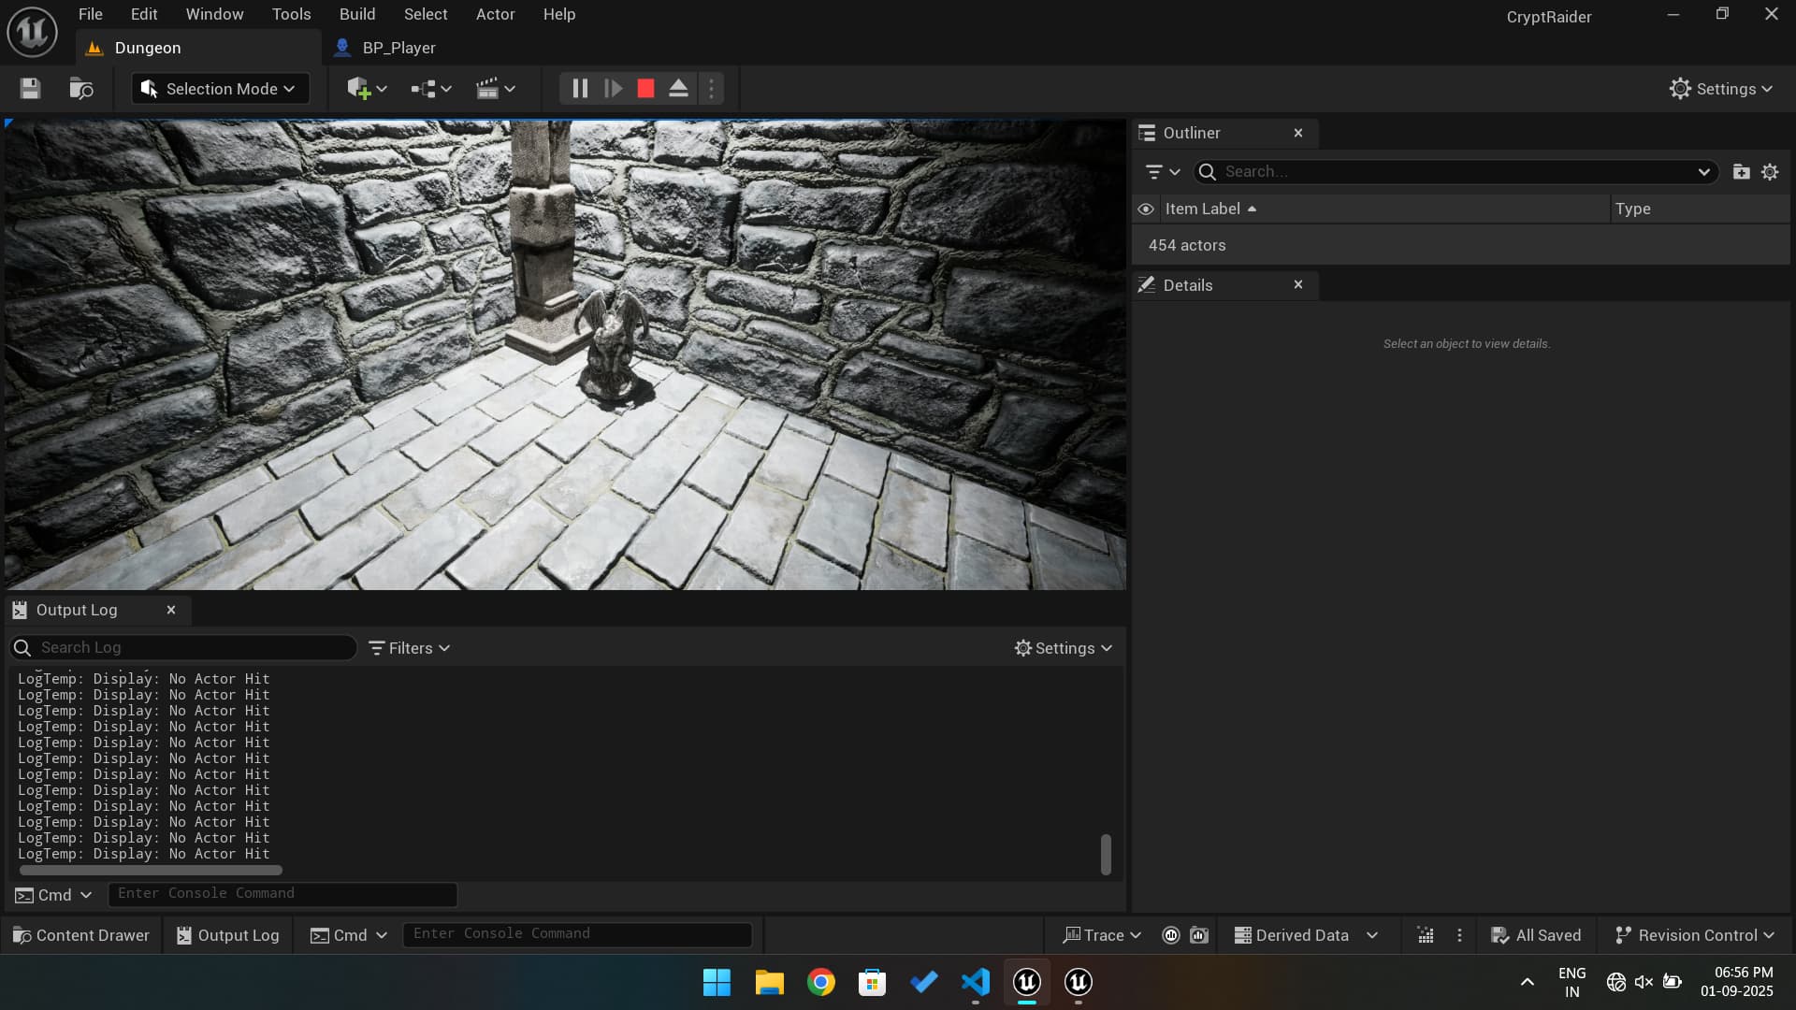Viewport: 1796px width, 1010px height.
Task: Create new folder in Outliner
Action: [1741, 172]
